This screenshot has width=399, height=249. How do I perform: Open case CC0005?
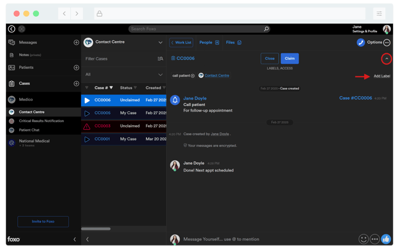click(x=103, y=113)
